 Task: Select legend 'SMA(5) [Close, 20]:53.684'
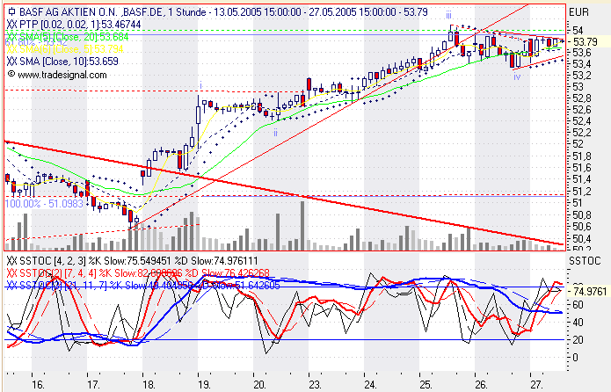[x=74, y=37]
